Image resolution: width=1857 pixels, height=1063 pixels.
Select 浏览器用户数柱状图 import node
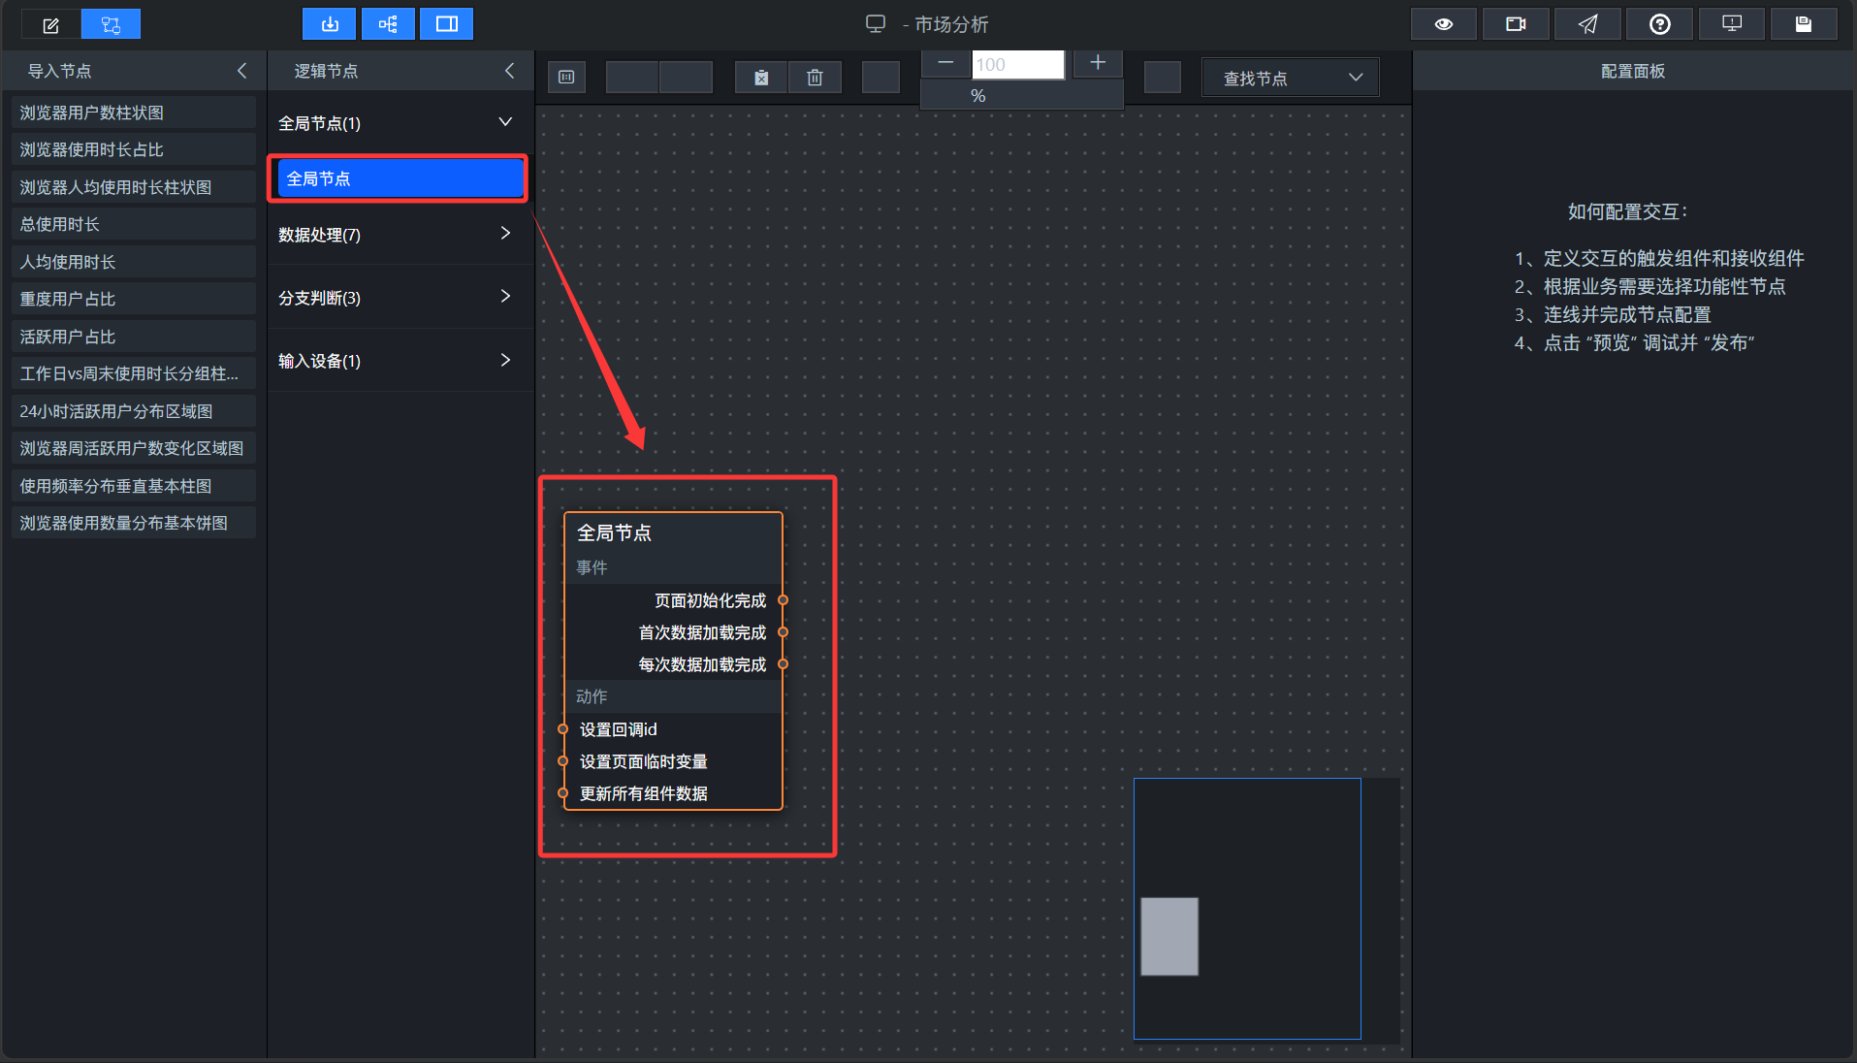[x=134, y=113]
